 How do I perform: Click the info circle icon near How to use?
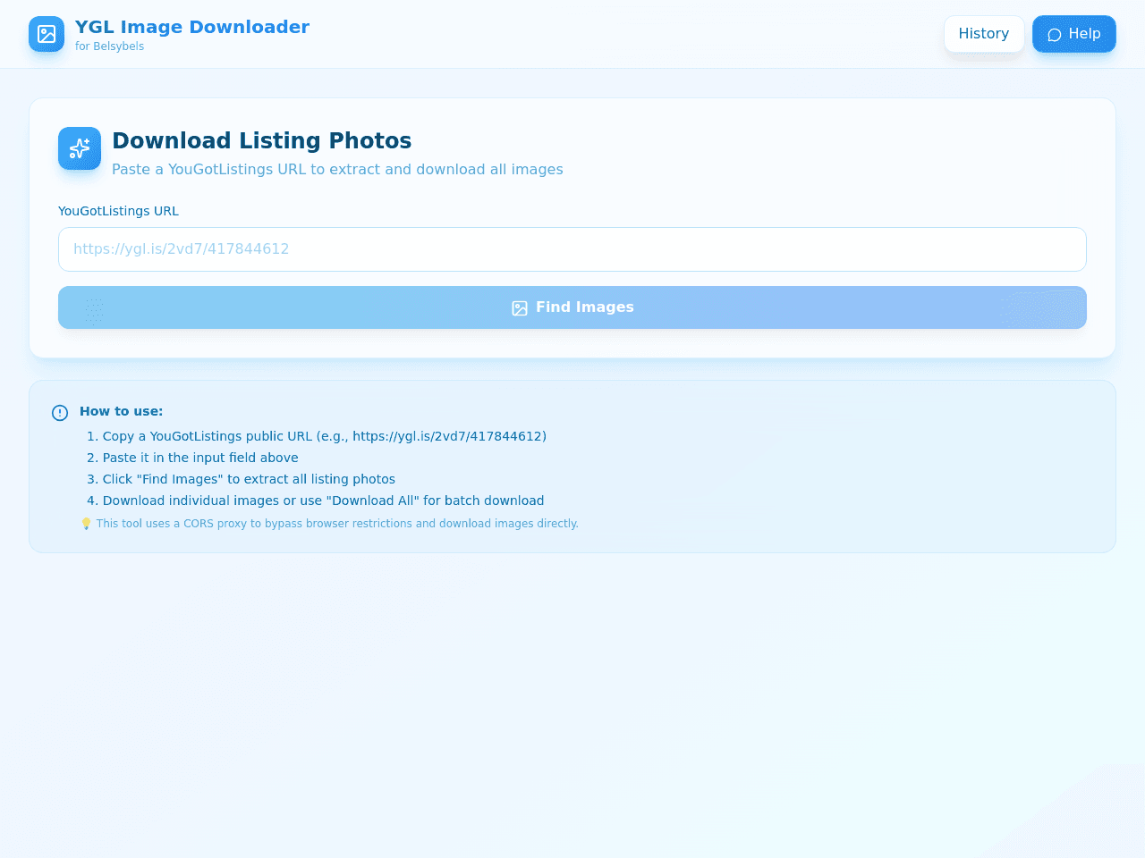[x=60, y=413]
